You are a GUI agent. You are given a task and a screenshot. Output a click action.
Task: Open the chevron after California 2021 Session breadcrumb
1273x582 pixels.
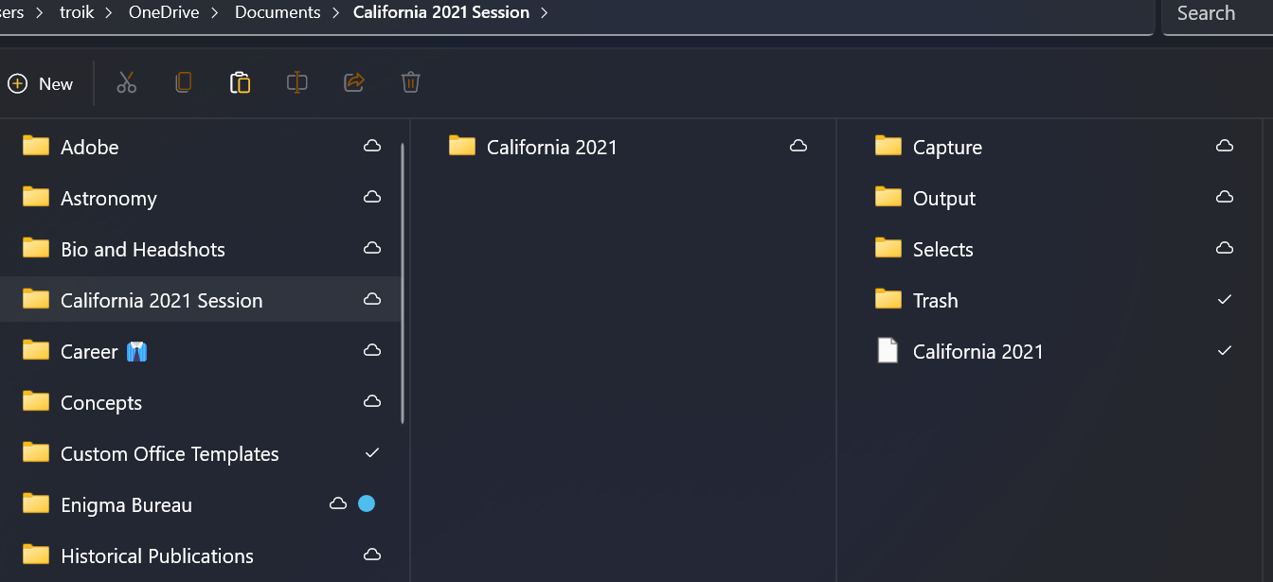point(544,12)
